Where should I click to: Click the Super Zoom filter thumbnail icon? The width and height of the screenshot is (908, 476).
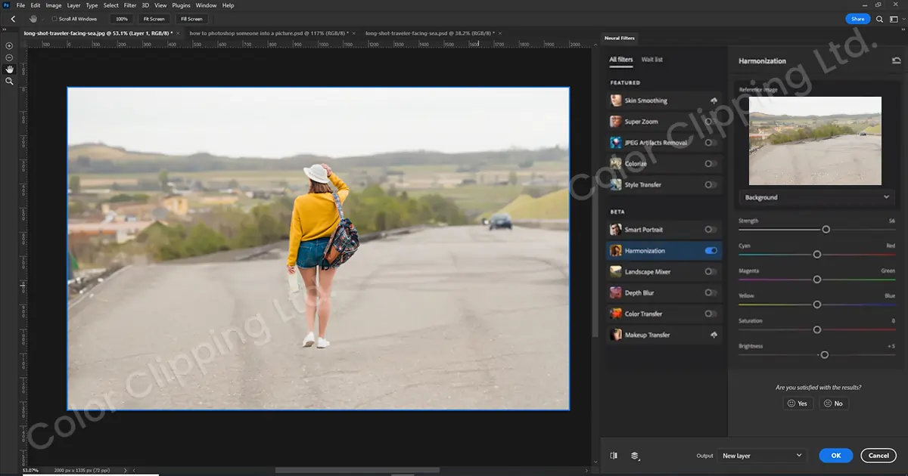[x=615, y=121]
